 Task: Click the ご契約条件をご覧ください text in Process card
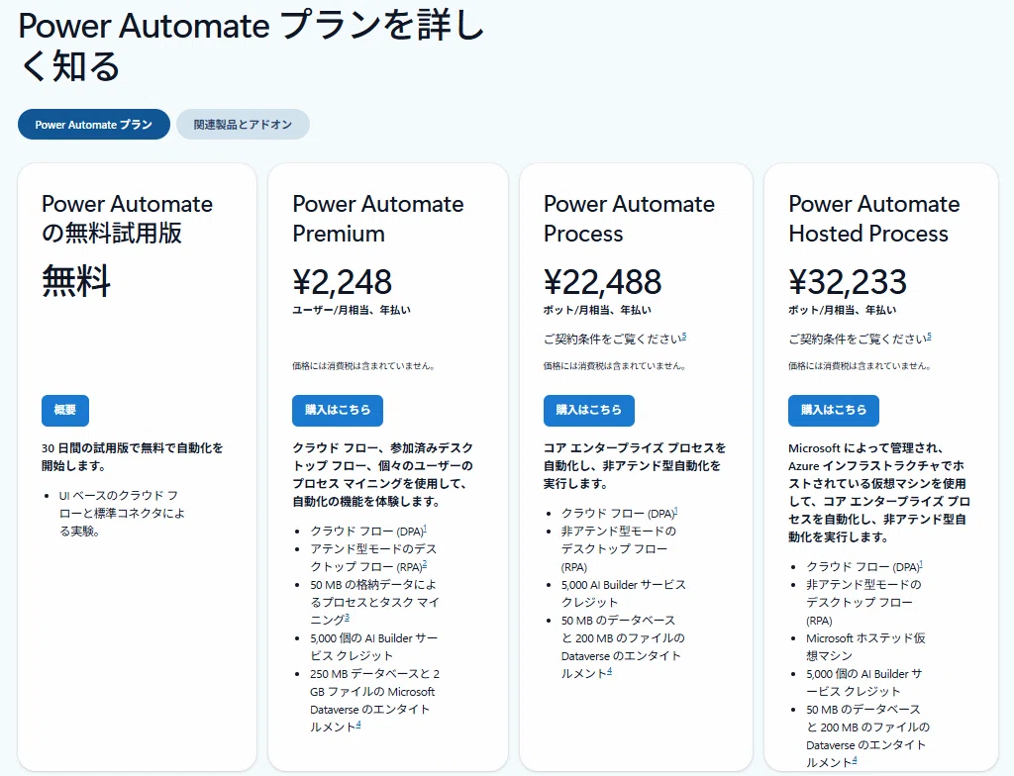[612, 339]
